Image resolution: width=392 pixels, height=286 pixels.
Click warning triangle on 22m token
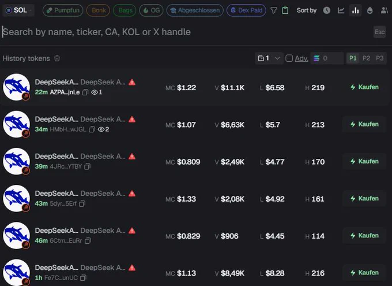(x=132, y=82)
